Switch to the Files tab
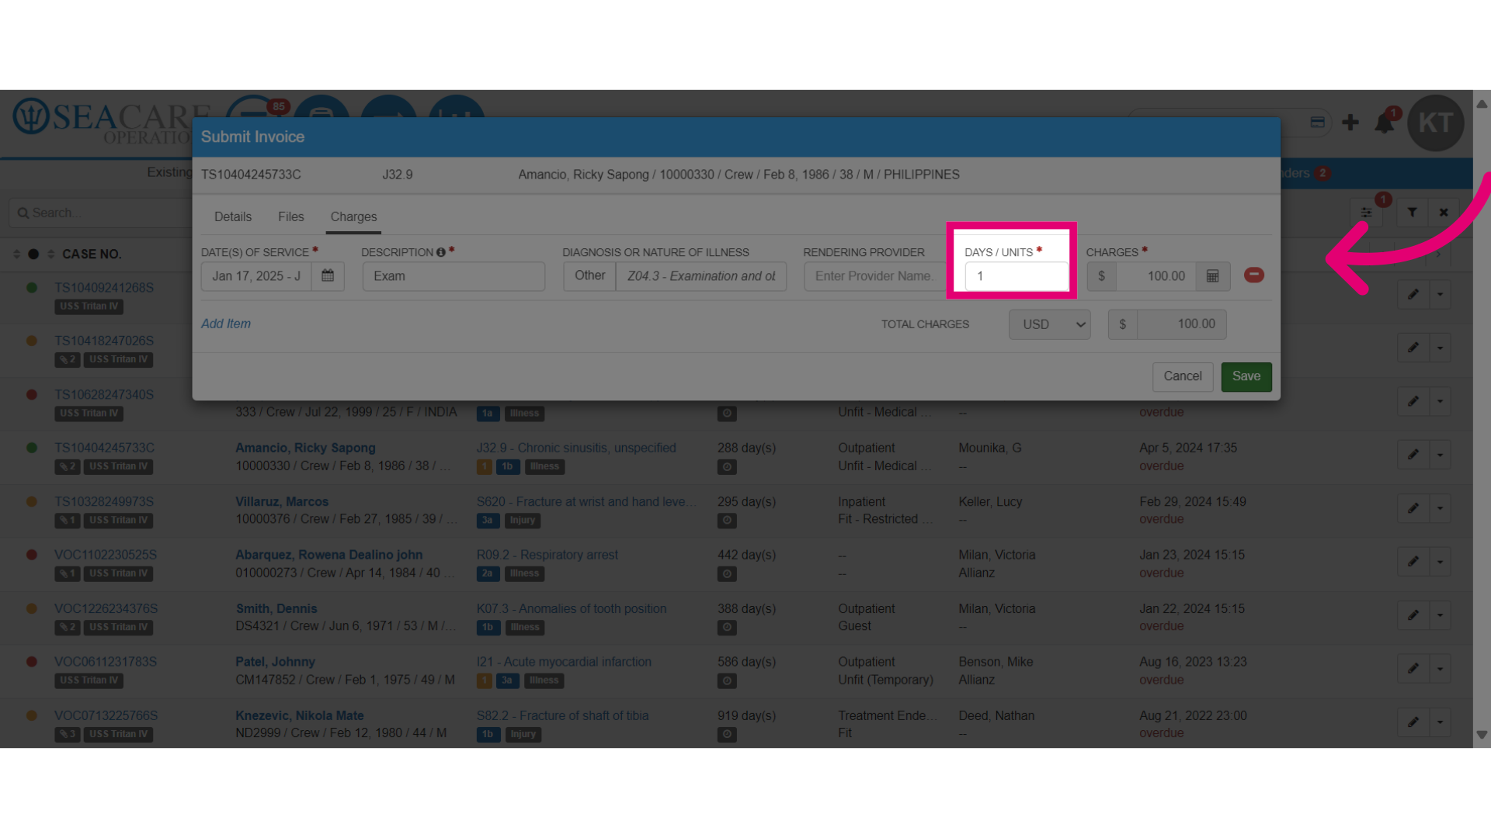 [x=291, y=217]
